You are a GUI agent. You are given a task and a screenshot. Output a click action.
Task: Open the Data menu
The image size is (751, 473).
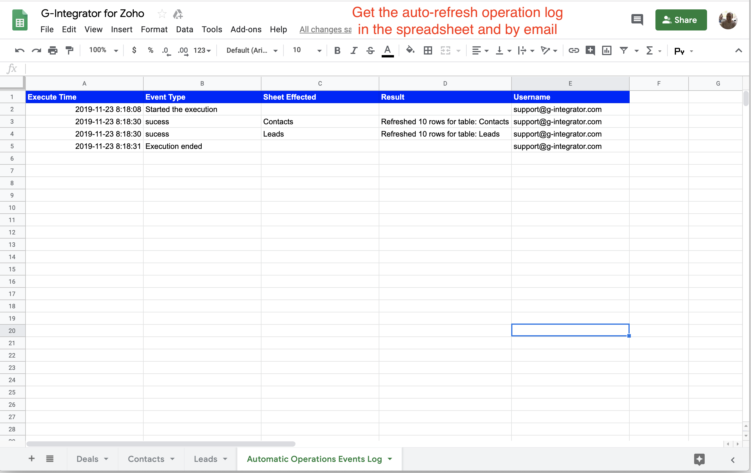pyautogui.click(x=185, y=29)
